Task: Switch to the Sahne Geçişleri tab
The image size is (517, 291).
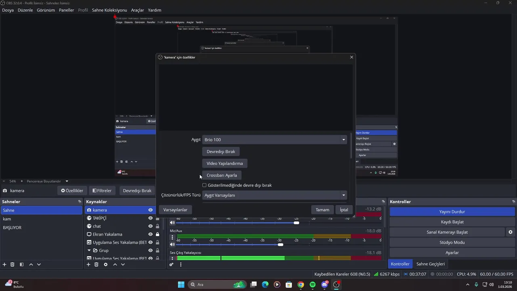Action: 431,264
